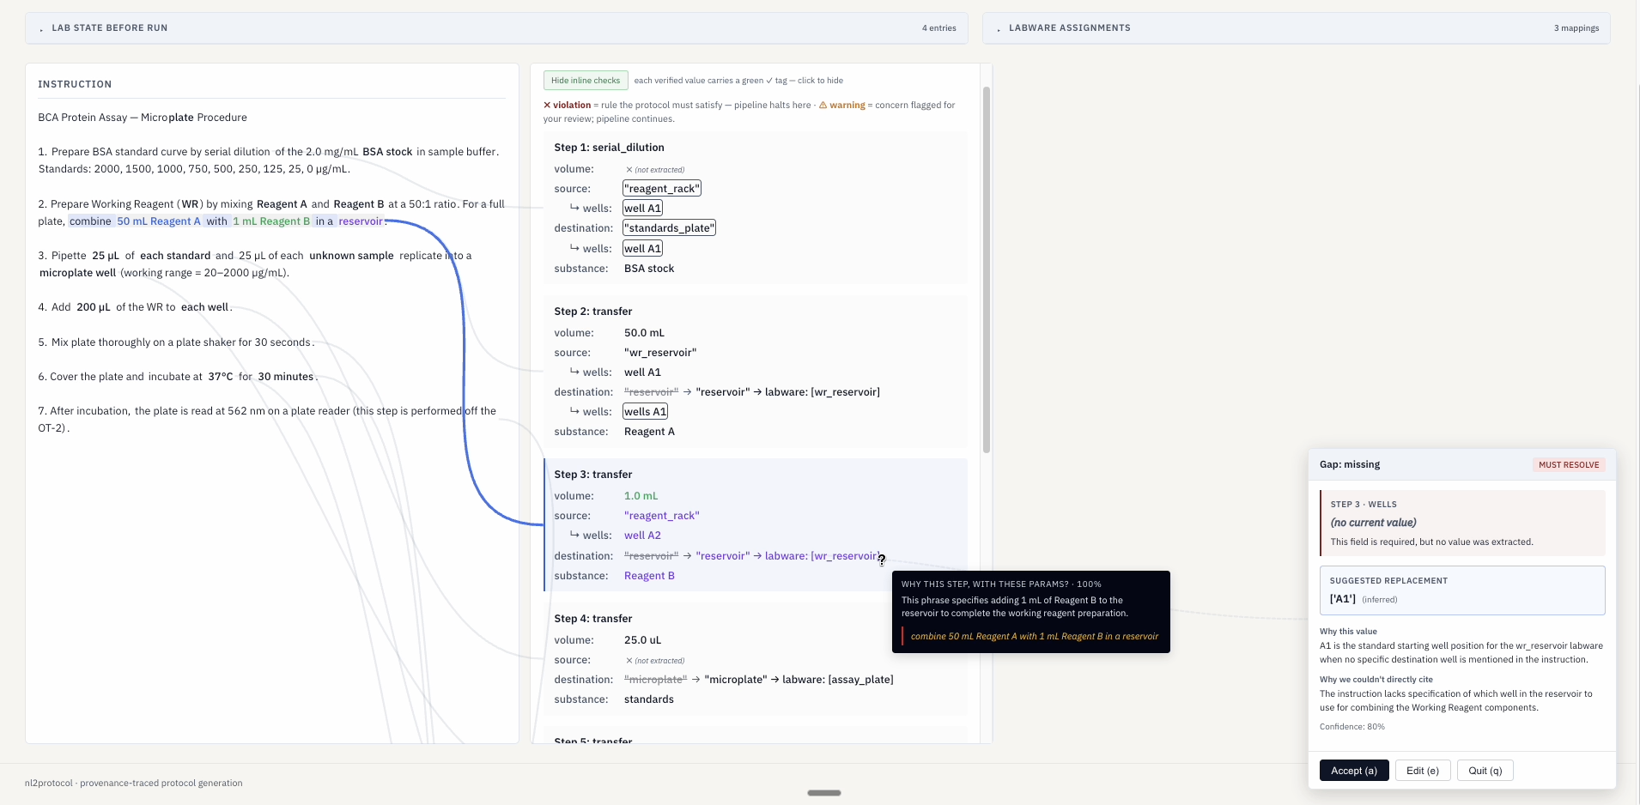
Task: Click the Quit (q) button
Action: click(1485, 771)
